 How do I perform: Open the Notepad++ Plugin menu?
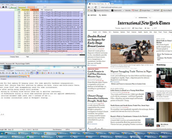pos(39,71)
